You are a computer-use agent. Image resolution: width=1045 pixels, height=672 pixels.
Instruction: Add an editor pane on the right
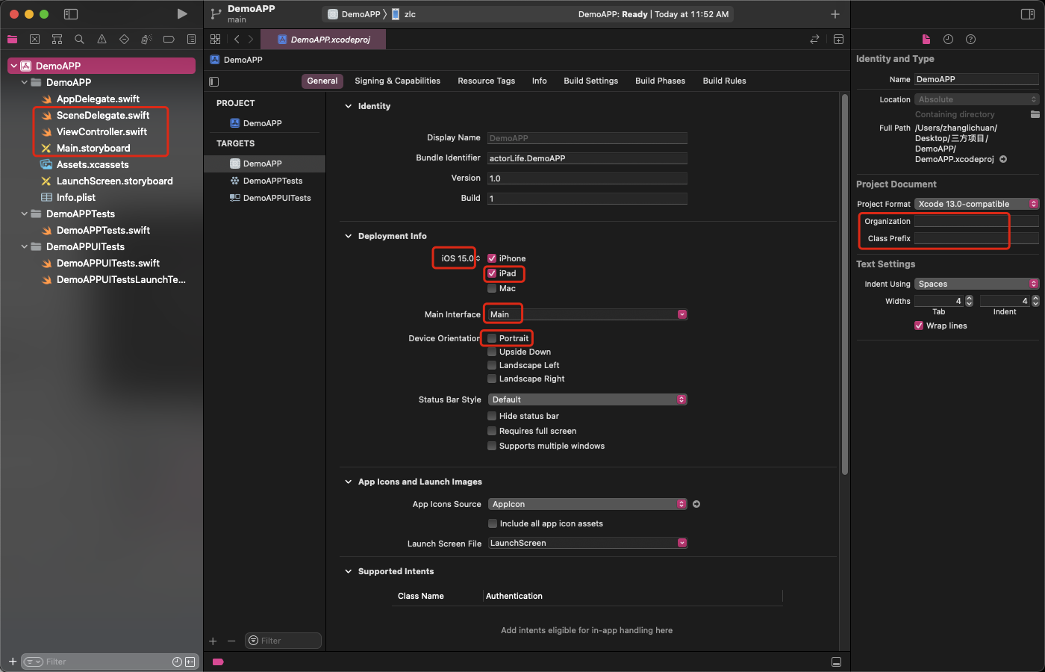(x=838, y=40)
